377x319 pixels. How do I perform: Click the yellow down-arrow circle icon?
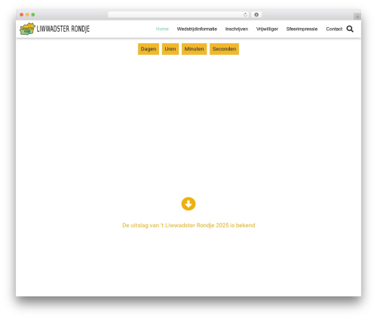[188, 204]
